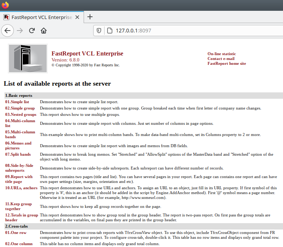Click description 'Demonstrates how to create simple list report.'
Image resolution: width=283 pixels, height=247 pixels.
coord(79,102)
